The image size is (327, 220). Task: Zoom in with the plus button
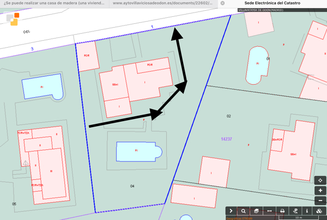tap(320, 191)
